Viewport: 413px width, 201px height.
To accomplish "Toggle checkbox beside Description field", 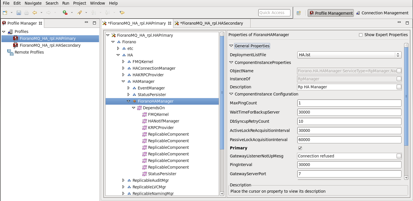I will (399, 87).
